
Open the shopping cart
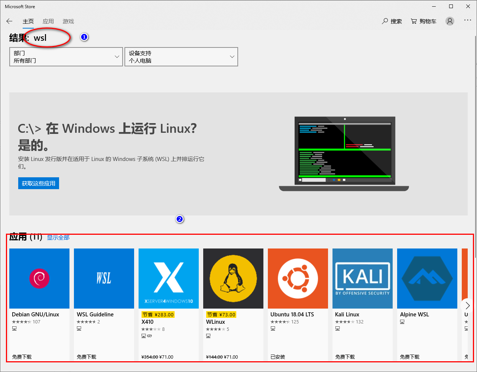tap(423, 21)
